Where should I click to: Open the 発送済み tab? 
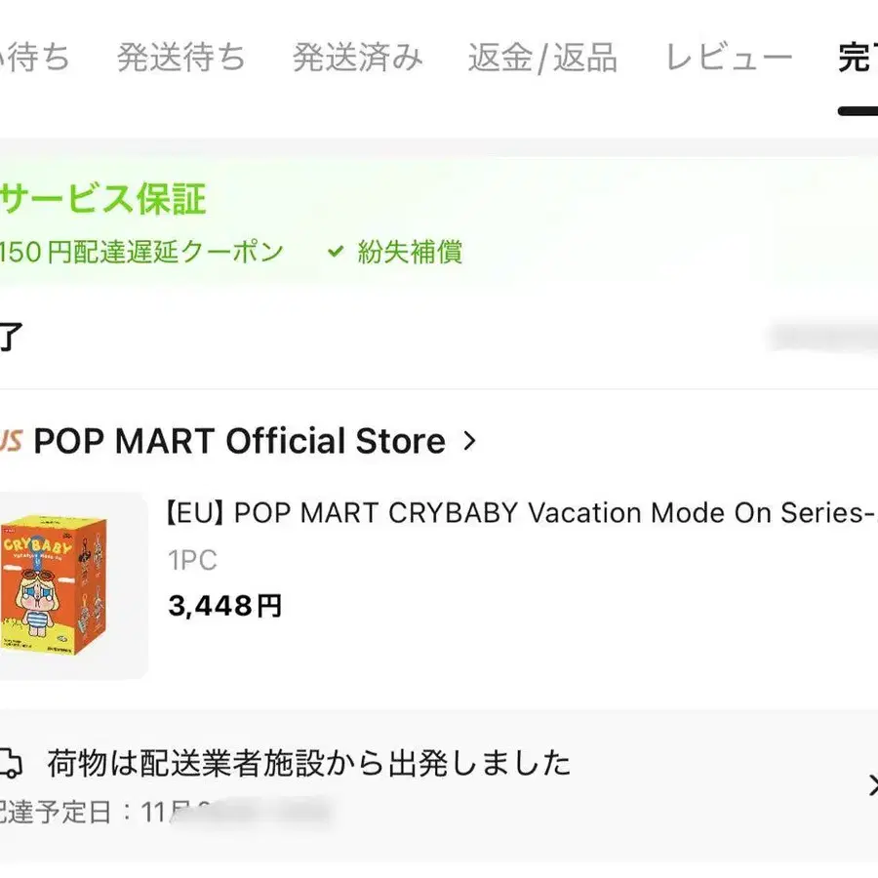357,59
